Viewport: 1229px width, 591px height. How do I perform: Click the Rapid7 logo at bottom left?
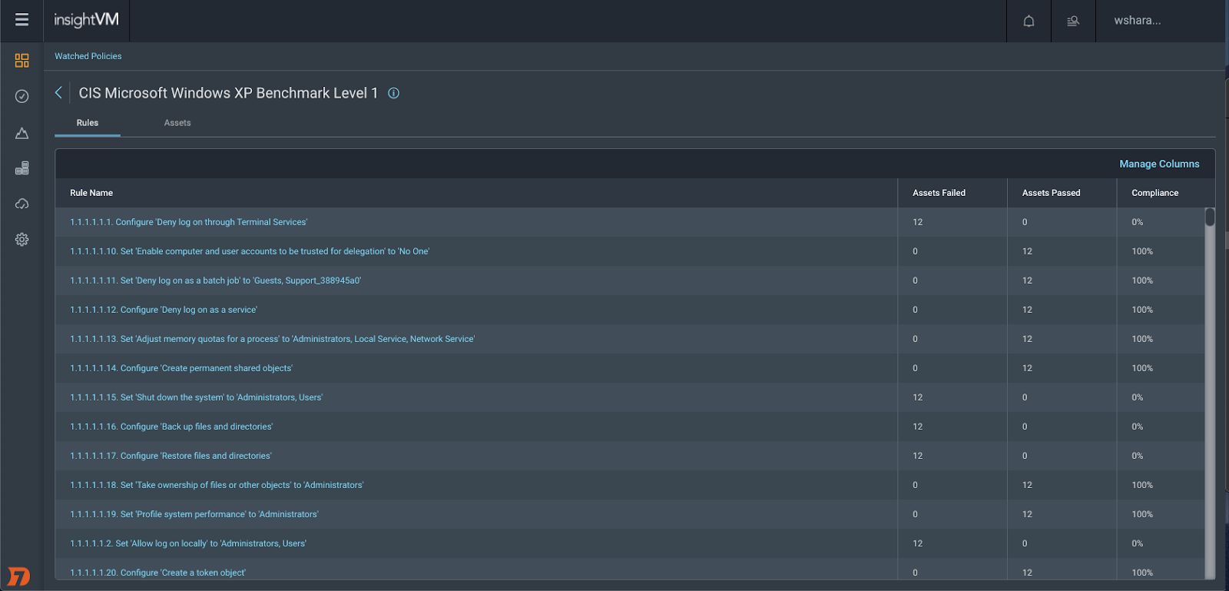click(x=18, y=576)
